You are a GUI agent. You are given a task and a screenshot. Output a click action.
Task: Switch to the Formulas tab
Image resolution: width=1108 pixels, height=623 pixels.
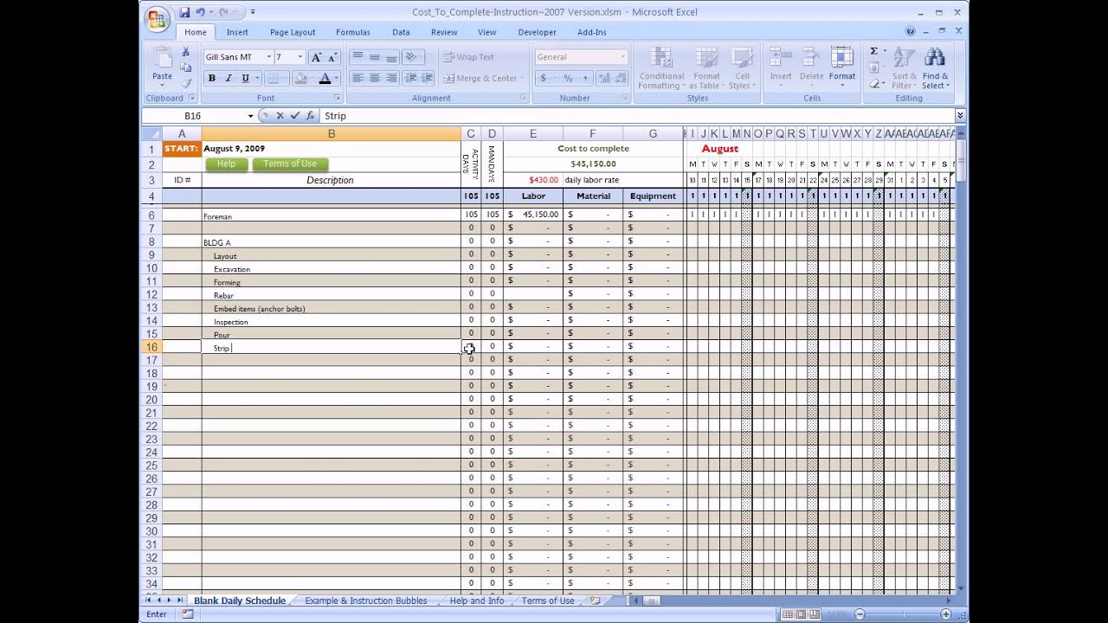(x=353, y=32)
